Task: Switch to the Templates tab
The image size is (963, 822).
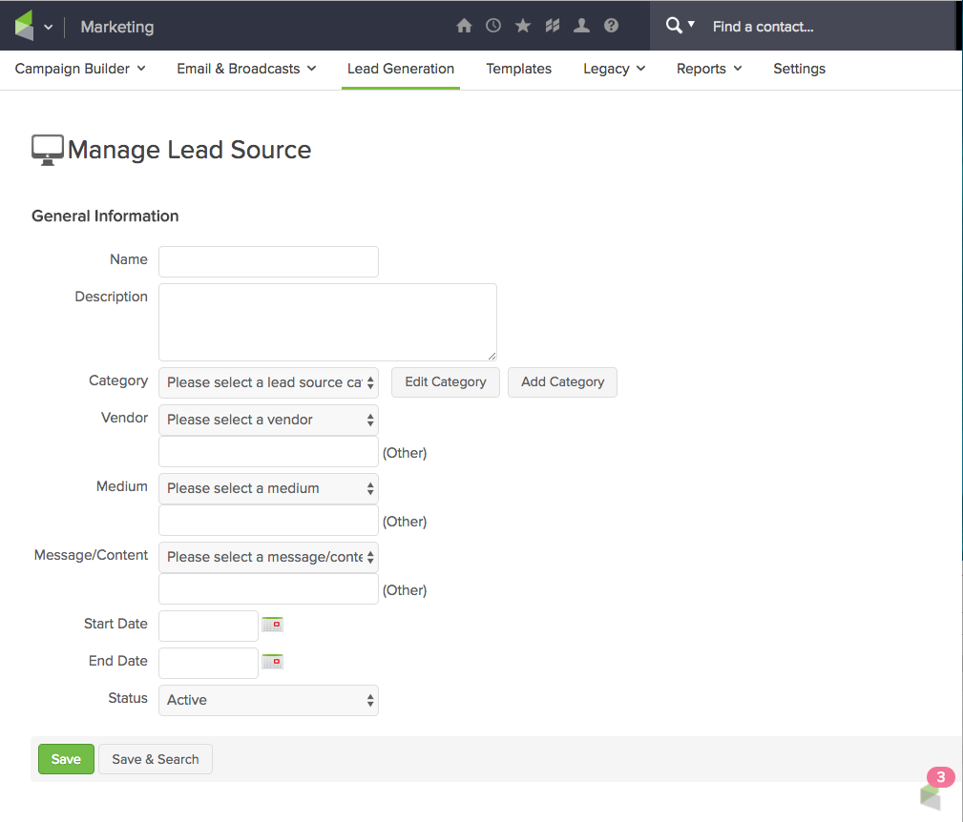Action: tap(518, 69)
